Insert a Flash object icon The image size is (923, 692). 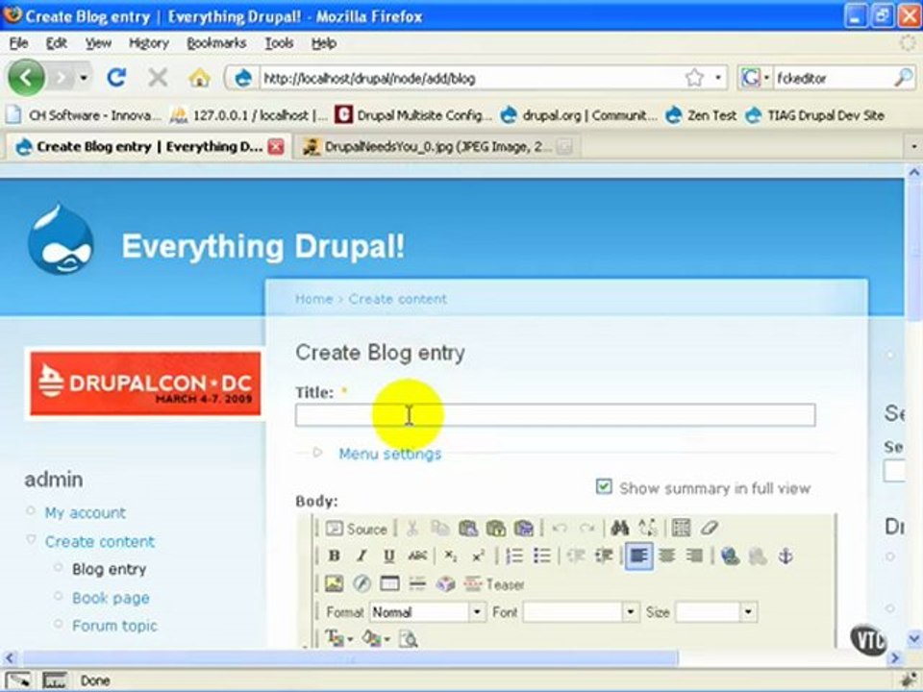coord(362,583)
